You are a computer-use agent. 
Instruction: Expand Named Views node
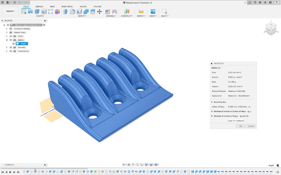(x=7, y=32)
